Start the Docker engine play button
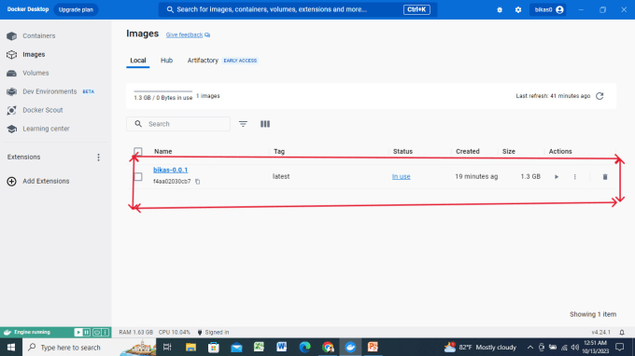This screenshot has width=635, height=356. pos(78,333)
